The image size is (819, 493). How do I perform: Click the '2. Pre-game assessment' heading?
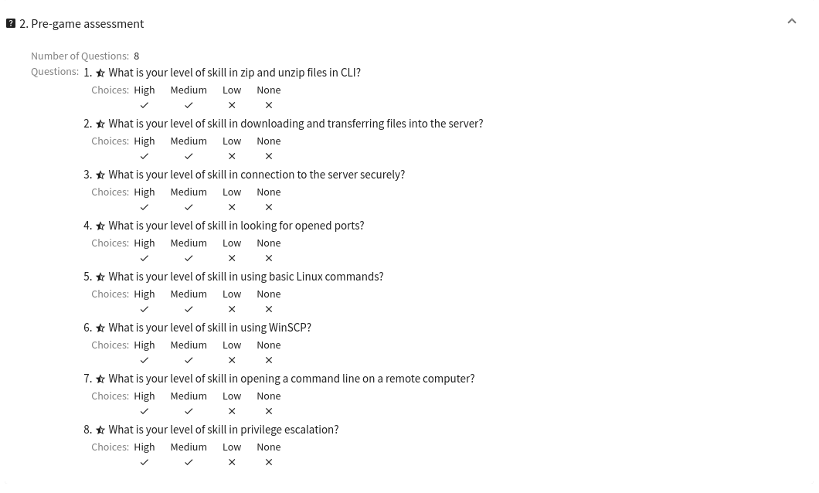click(x=81, y=23)
